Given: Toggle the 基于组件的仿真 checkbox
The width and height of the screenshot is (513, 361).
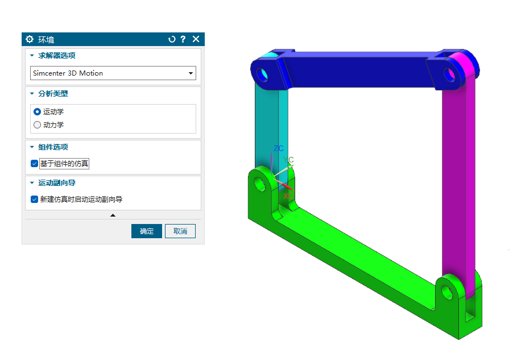Looking at the screenshot, I should (x=35, y=164).
